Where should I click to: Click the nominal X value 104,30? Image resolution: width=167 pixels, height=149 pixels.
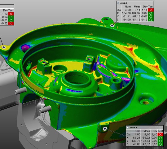coord(126,13)
